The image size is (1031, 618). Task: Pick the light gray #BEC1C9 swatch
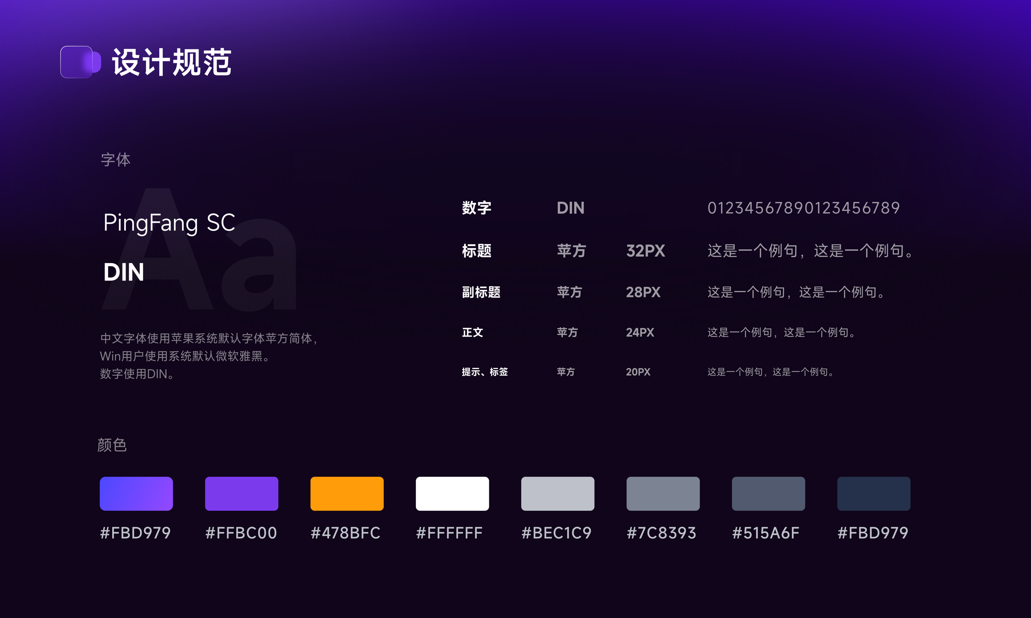click(557, 493)
